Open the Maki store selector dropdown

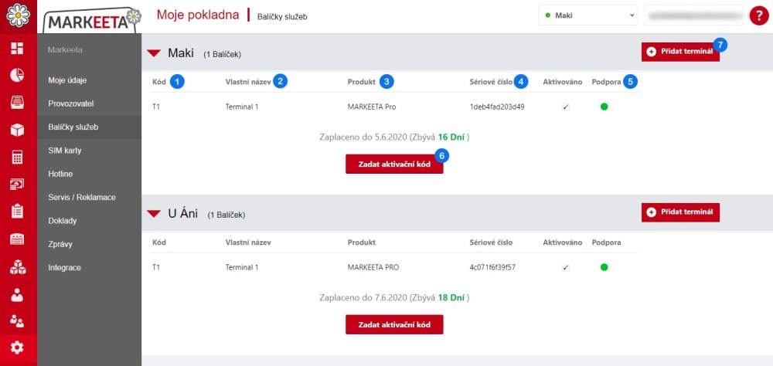click(x=587, y=15)
